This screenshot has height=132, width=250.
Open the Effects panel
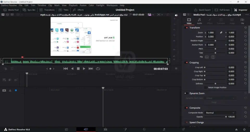(x=78, y=10)
